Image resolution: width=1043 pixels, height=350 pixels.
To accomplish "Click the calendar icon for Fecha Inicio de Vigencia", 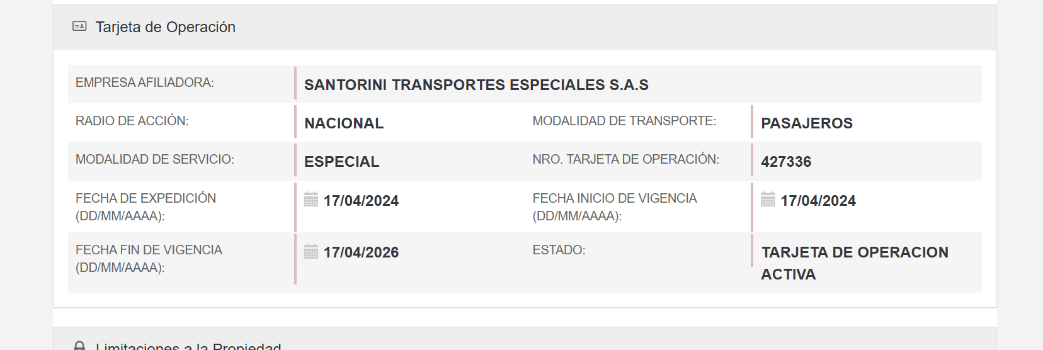I will [x=768, y=200].
